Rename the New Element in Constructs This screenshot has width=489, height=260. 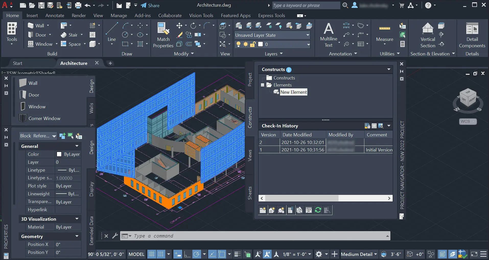click(x=293, y=92)
